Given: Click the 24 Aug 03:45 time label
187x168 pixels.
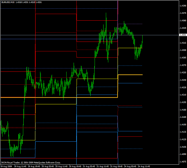Looking at the screenshot, I should pos(130,166).
